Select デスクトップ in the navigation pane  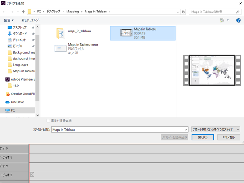coord(20,27)
